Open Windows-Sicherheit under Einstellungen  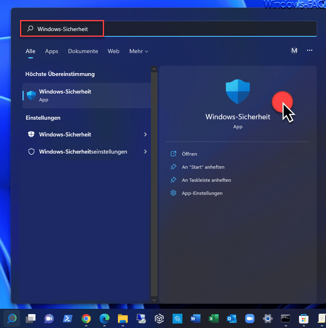[87, 134]
